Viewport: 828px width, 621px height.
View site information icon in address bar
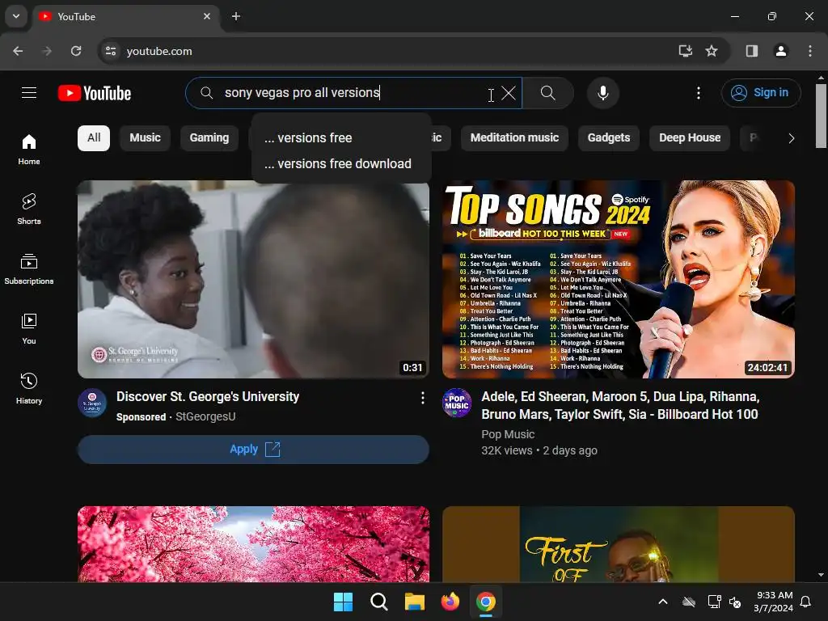[110, 51]
